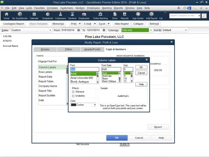
Task: Expand the Sort By dropdown
Action: pos(186,30)
